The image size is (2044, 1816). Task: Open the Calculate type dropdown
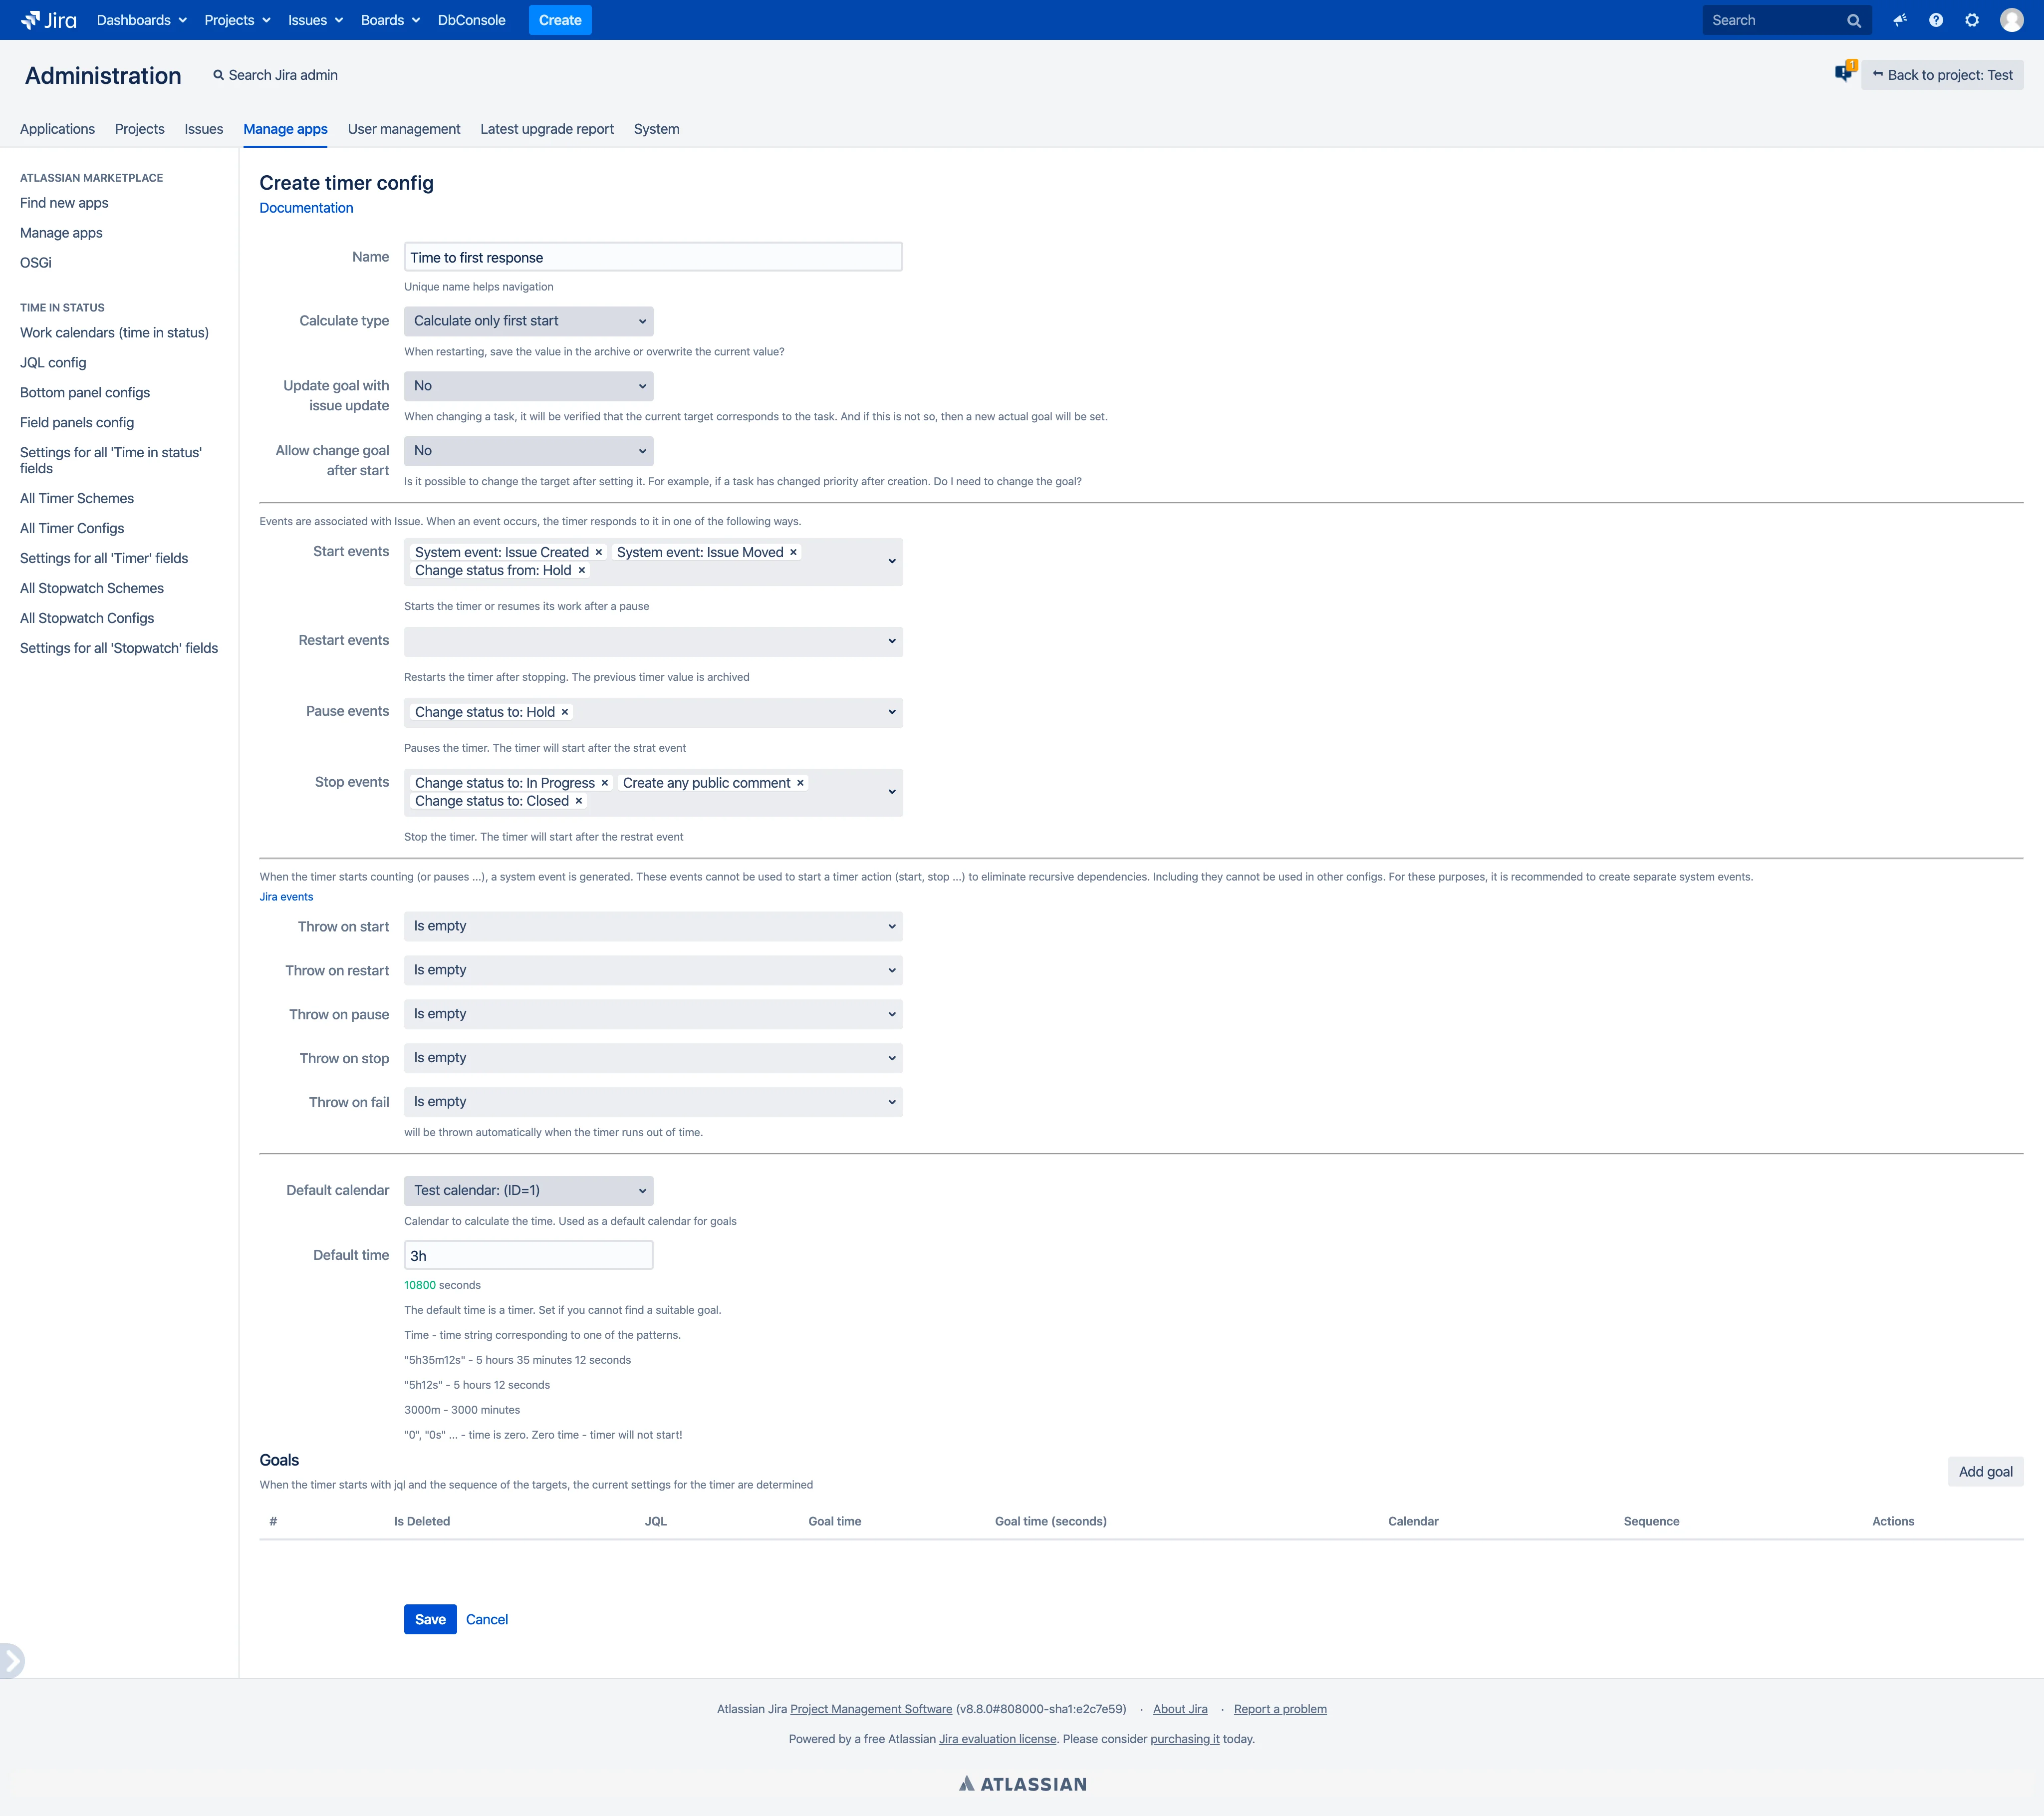pos(528,321)
